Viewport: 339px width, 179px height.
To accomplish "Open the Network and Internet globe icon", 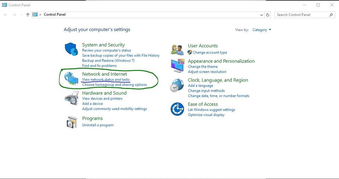I will click(71, 79).
